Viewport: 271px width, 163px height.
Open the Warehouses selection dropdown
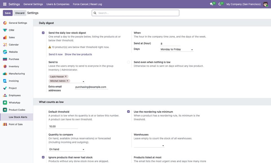click(x=149, y=145)
